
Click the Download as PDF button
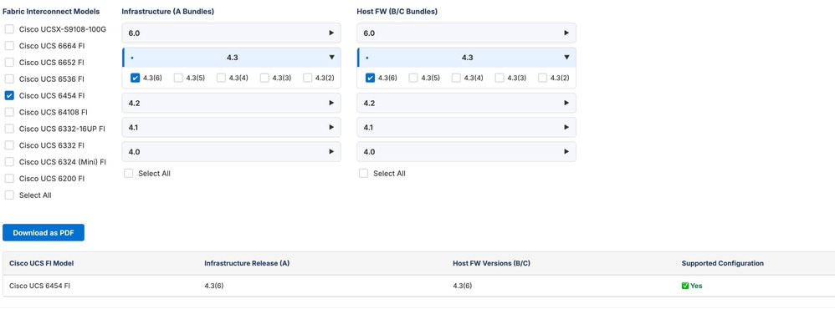[x=44, y=232]
